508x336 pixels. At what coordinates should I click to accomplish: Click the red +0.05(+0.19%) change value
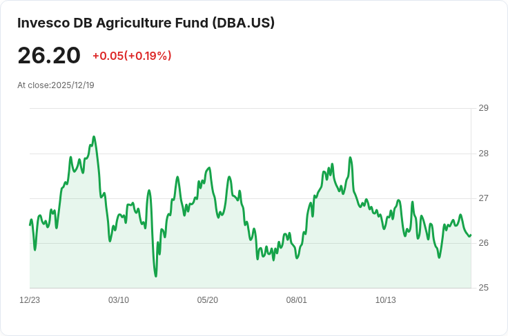(132, 56)
